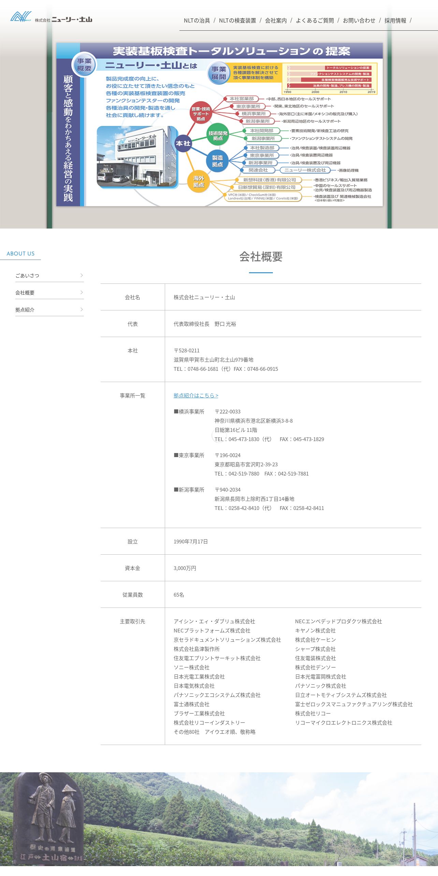Click client ブラザー工業株式会社
The width and height of the screenshot is (438, 876).
click(199, 713)
